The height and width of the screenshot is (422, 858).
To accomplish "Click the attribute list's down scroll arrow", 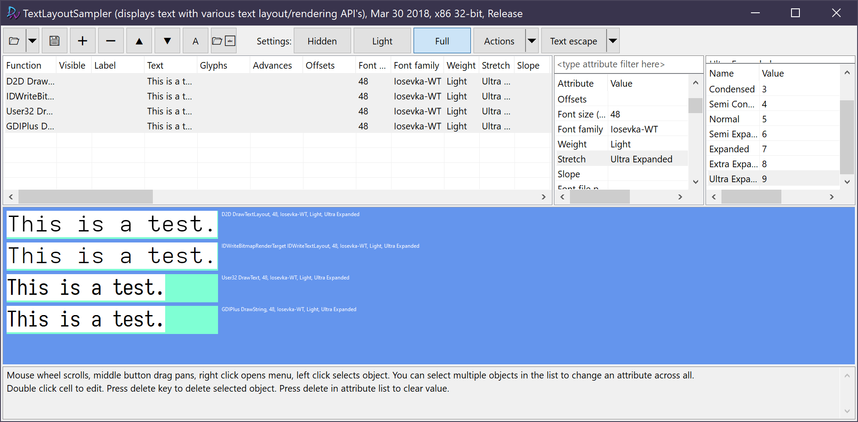I will 695,181.
